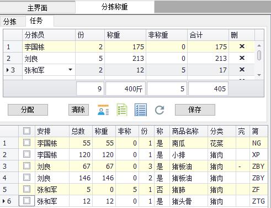Click the 分配 button
The image size is (271, 208).
click(28, 110)
